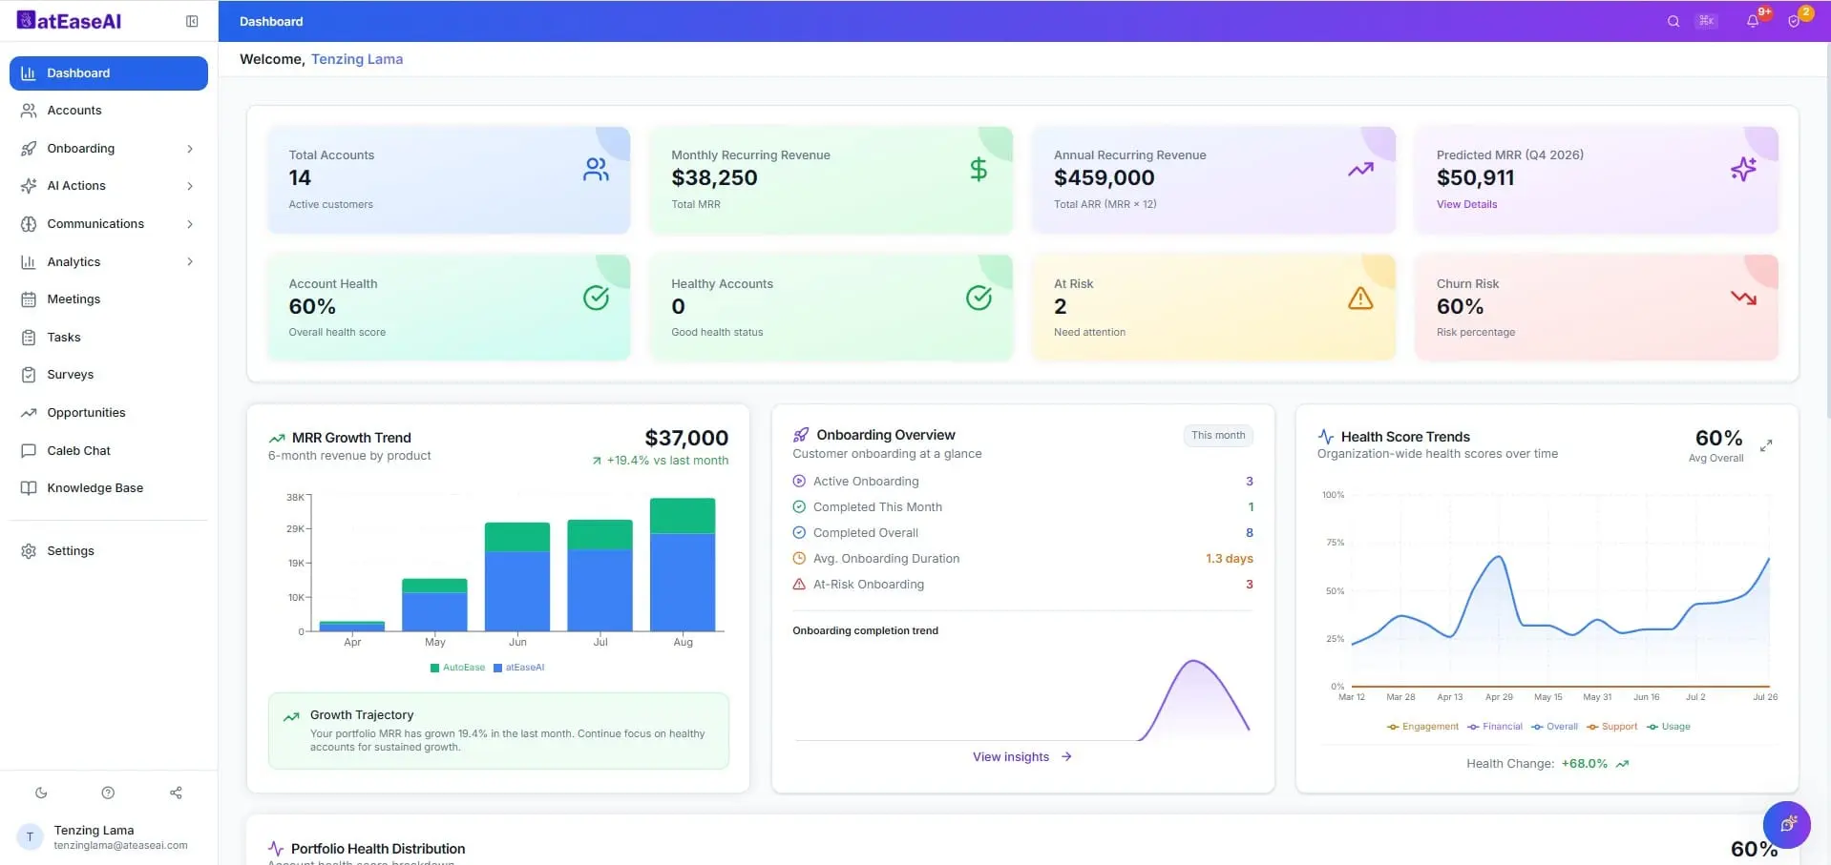Click the tasks check icon with badge 2
The height and width of the screenshot is (865, 1831).
[1794, 21]
